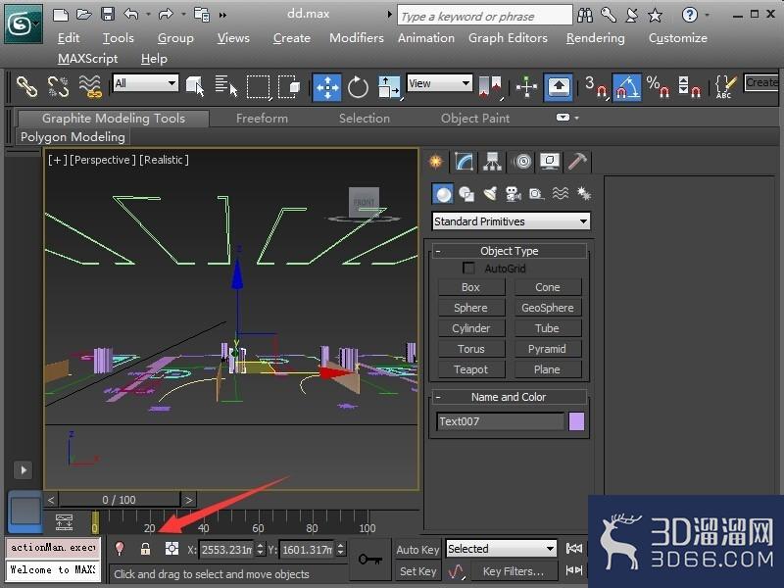Open the Edit Named Selection Sets icon
784x588 pixels.
(x=725, y=87)
